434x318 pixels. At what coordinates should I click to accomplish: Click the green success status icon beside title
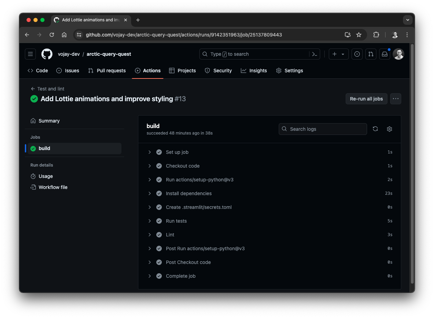[34, 99]
